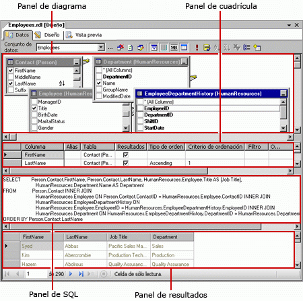Run the query with the red exclamation icon

tap(197, 47)
